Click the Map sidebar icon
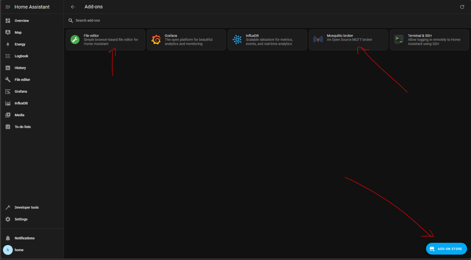Screen dimensions: 471x260 point(8,32)
